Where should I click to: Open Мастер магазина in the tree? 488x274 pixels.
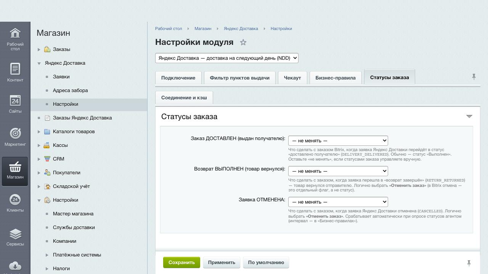pyautogui.click(x=73, y=214)
